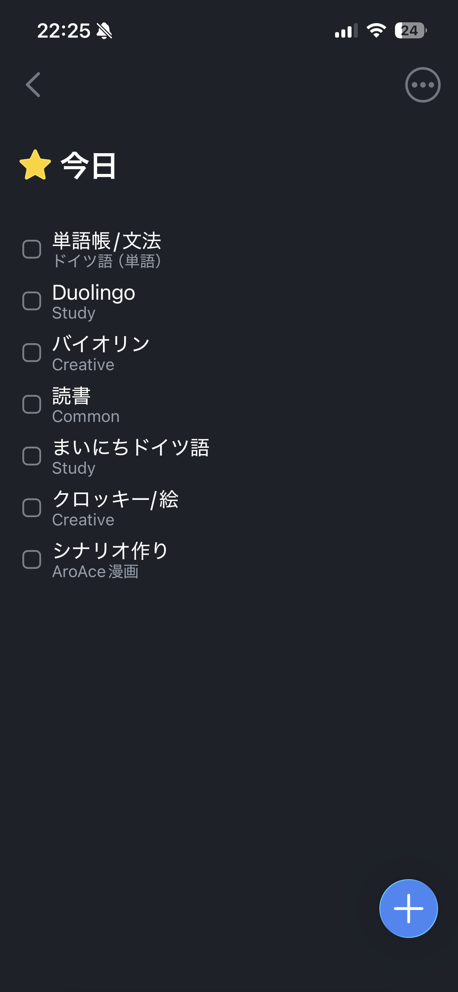This screenshot has height=992, width=458.
Task: Check off the 単語帳/文法 task
Action: tap(32, 249)
